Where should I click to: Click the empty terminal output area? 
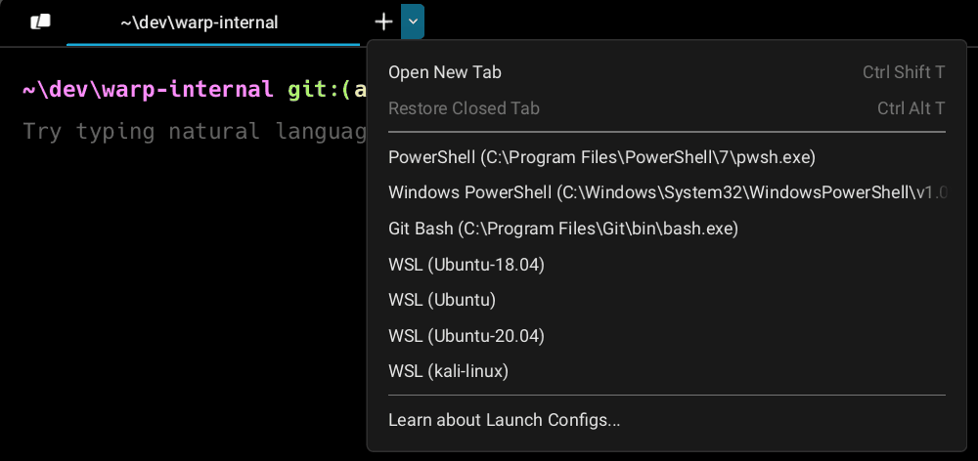176,313
